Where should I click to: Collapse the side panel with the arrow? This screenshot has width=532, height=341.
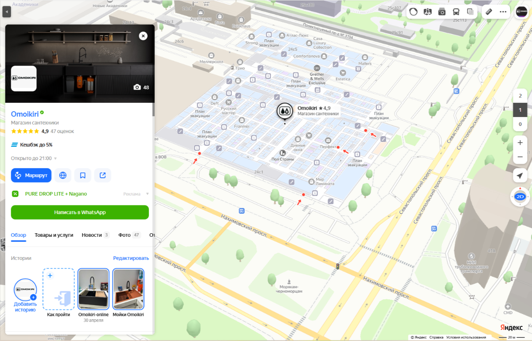(6, 12)
